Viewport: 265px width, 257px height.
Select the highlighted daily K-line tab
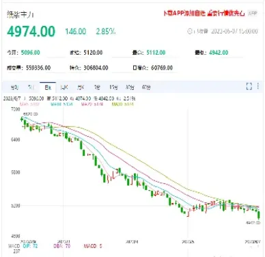coord(48,87)
